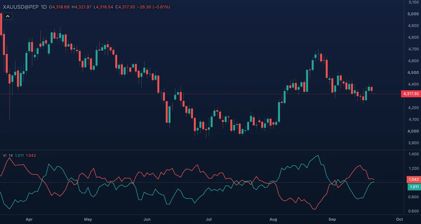Click the Jun label on time axis
This screenshot has height=224, width=421.
point(147,219)
